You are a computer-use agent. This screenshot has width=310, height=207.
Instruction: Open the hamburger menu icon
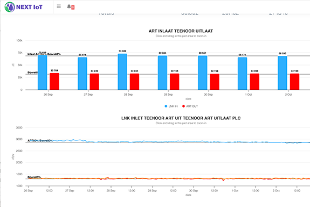click(59, 6)
